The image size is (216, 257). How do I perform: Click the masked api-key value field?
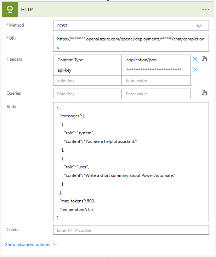pos(156,70)
